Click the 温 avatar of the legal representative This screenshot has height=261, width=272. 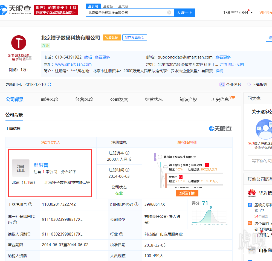click(x=21, y=168)
